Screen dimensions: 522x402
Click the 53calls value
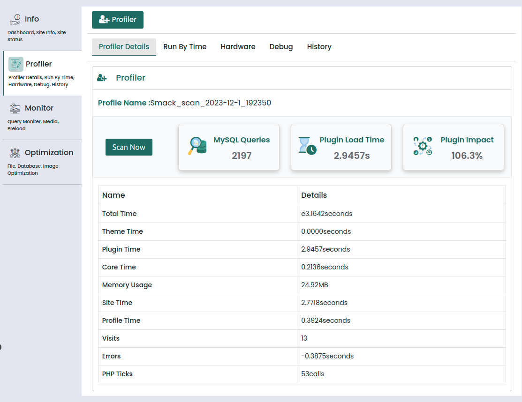[313, 374]
